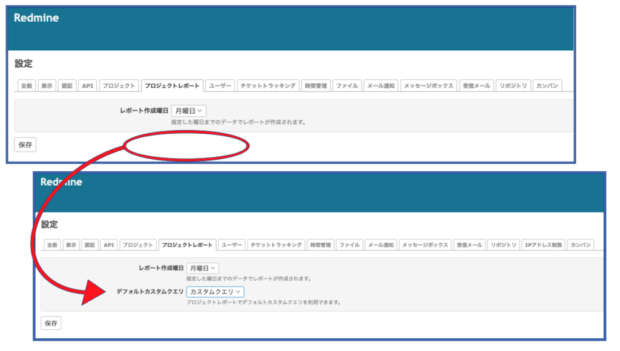Open the プロジェクト tab in lower window
The height and width of the screenshot is (351, 620).
coord(137,245)
